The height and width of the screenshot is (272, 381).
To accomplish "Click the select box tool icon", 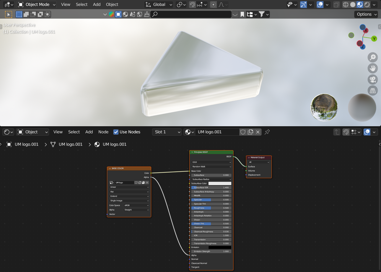I will coord(19,14).
